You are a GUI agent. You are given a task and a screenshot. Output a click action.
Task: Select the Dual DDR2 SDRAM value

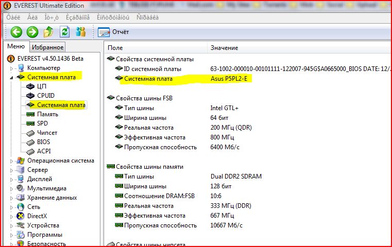tap(236, 177)
